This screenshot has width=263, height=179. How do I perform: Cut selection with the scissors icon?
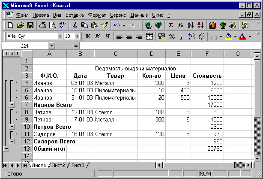coord(75,26)
